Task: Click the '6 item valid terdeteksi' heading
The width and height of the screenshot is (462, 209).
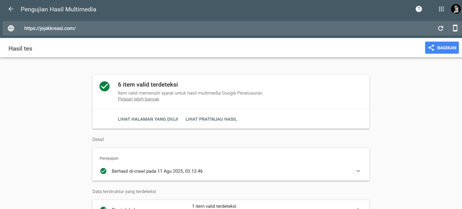Action: click(148, 84)
